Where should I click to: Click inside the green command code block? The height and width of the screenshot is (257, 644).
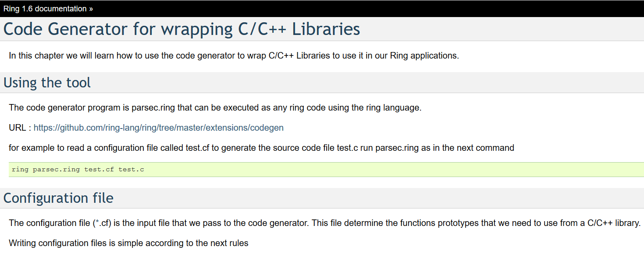[x=326, y=170]
